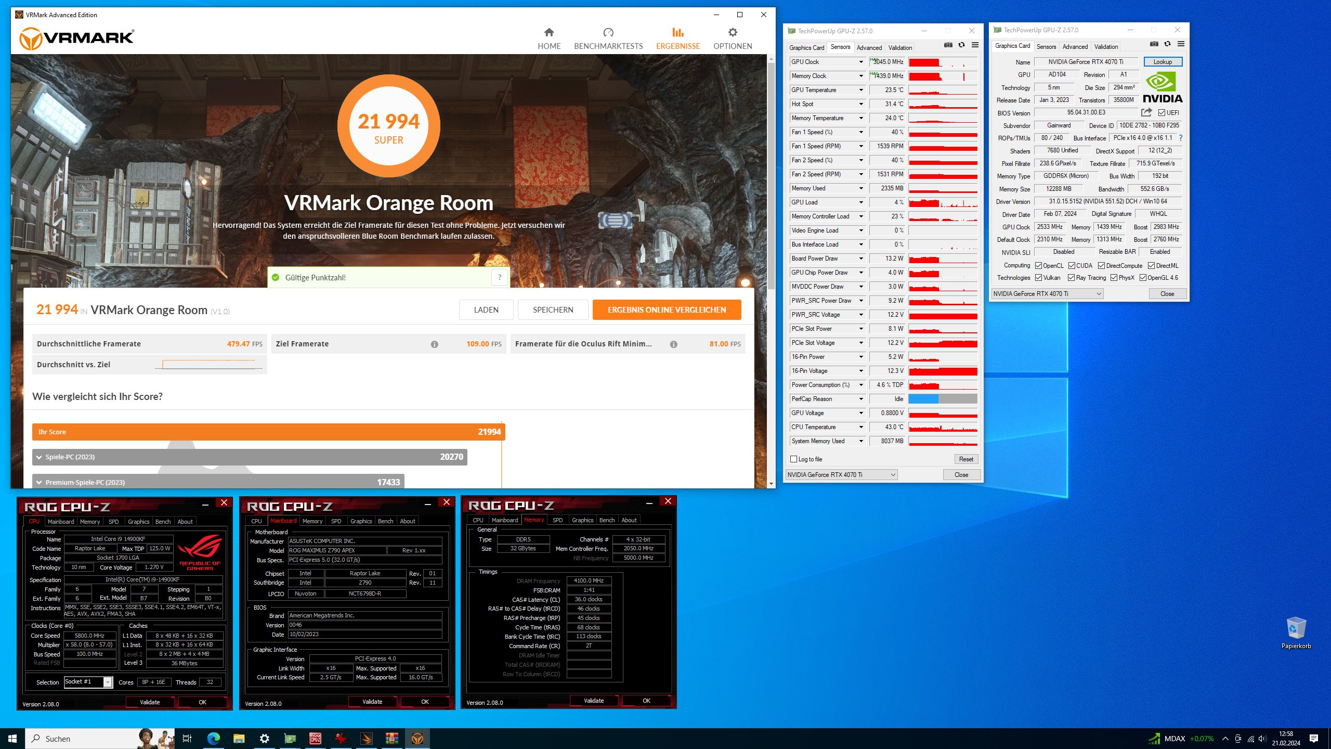Open Graphics Card tab in GPU-Z Sensors window
Screen dimensions: 1331x749
coord(806,48)
